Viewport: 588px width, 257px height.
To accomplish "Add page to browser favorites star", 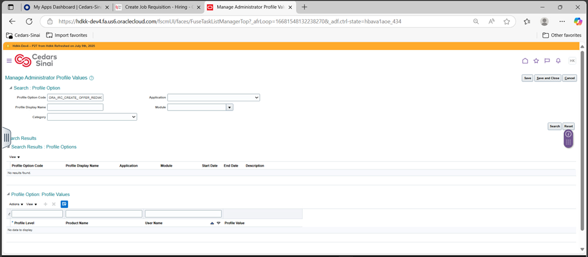I will tap(507, 22).
